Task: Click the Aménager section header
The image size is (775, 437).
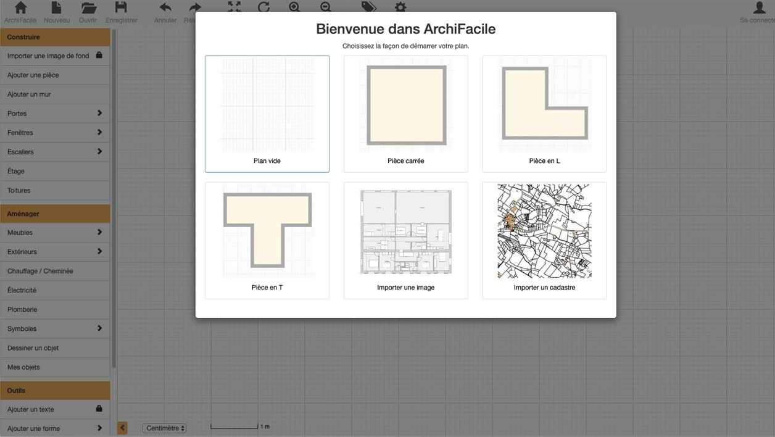Action: [55, 214]
